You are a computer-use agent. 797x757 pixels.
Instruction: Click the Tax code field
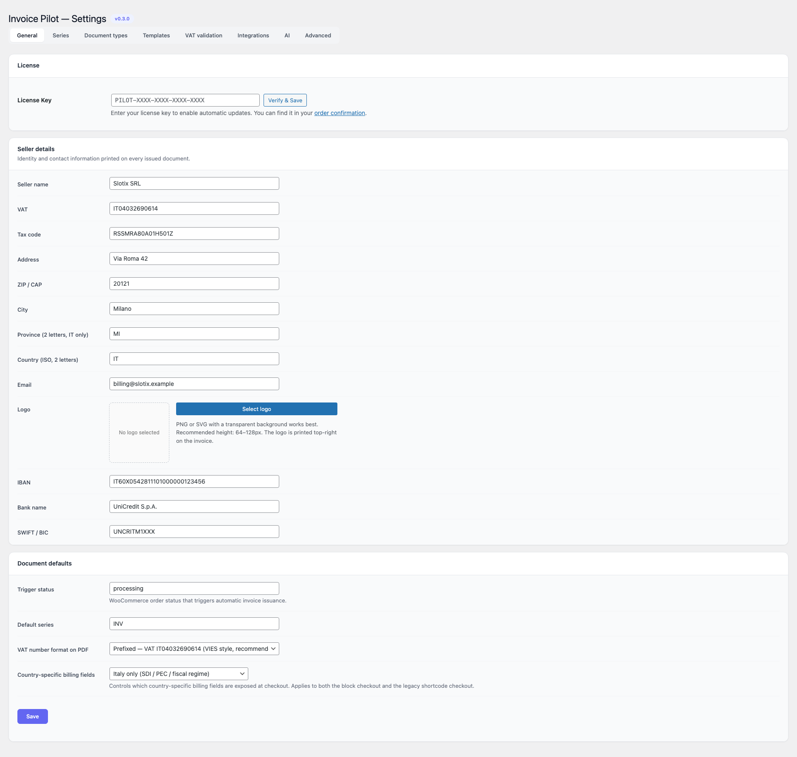click(x=194, y=234)
